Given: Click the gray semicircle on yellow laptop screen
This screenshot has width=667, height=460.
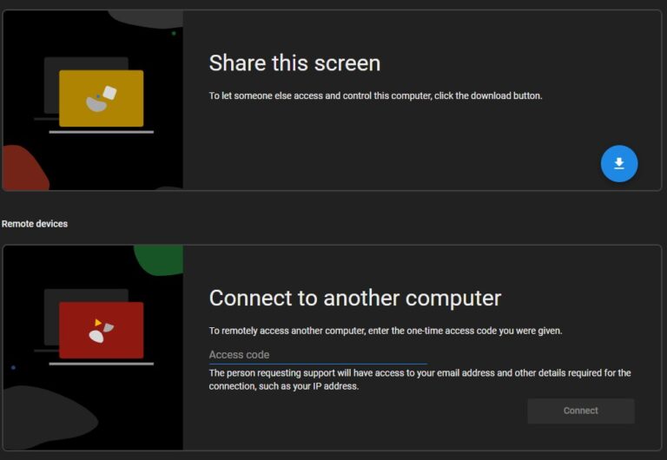Looking at the screenshot, I should click(96, 103).
